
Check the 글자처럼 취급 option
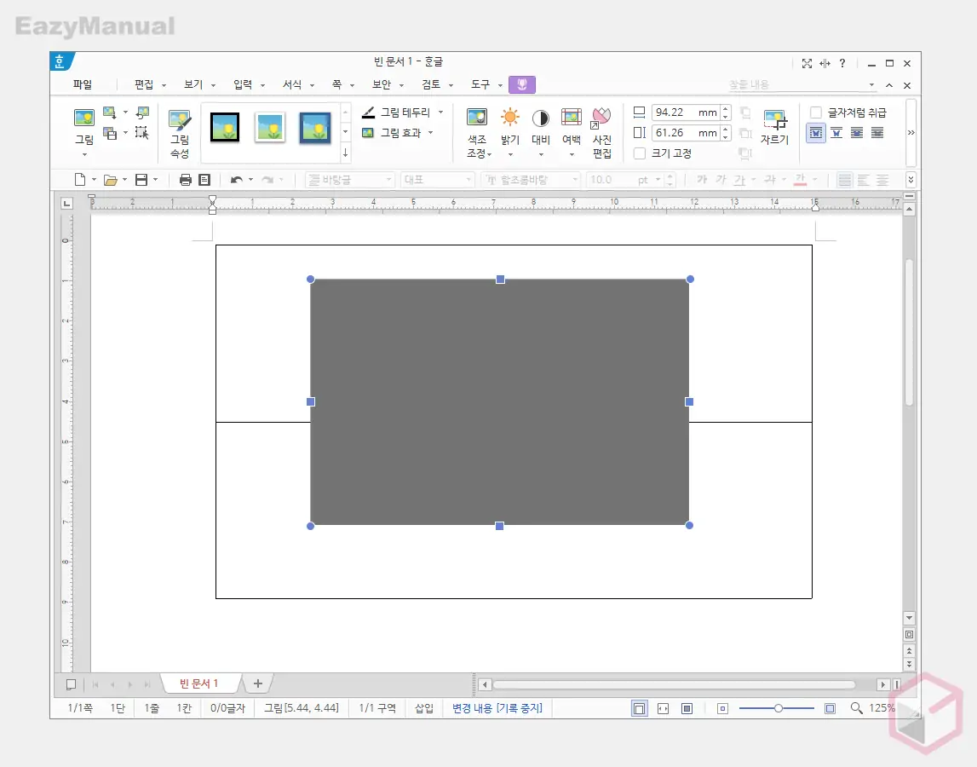[816, 112]
